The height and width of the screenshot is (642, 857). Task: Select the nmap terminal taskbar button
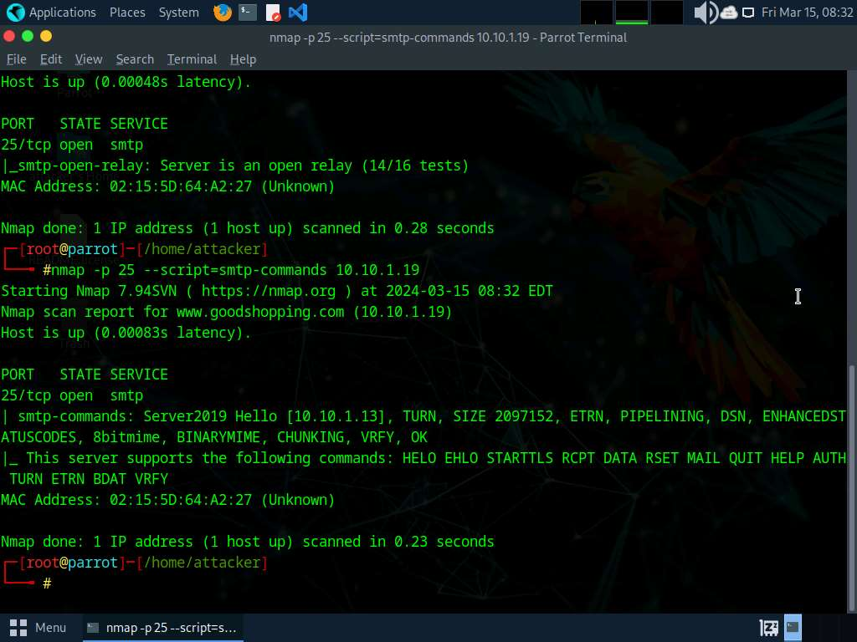(162, 627)
